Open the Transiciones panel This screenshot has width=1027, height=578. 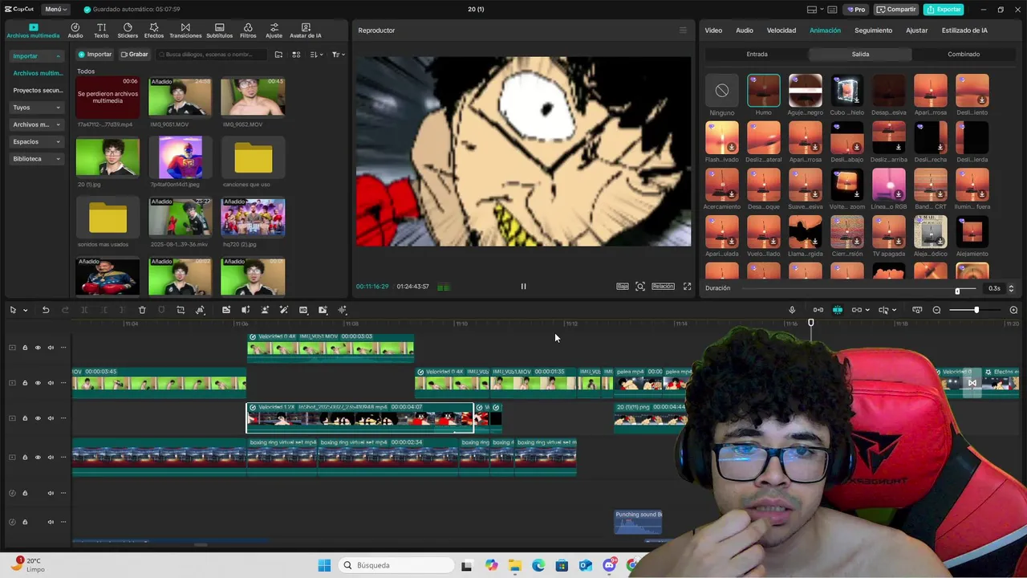pyautogui.click(x=185, y=31)
